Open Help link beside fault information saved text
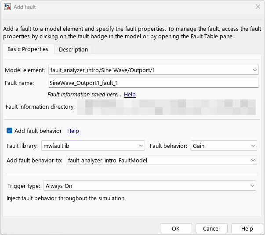The image size is (265, 235). click(130, 95)
